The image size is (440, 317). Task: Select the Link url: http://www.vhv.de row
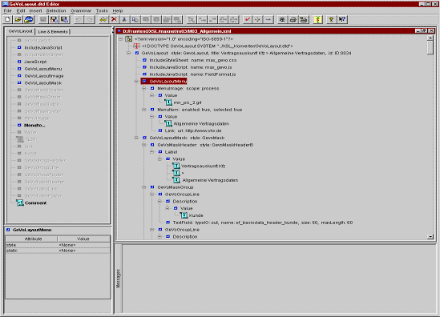coord(193,130)
